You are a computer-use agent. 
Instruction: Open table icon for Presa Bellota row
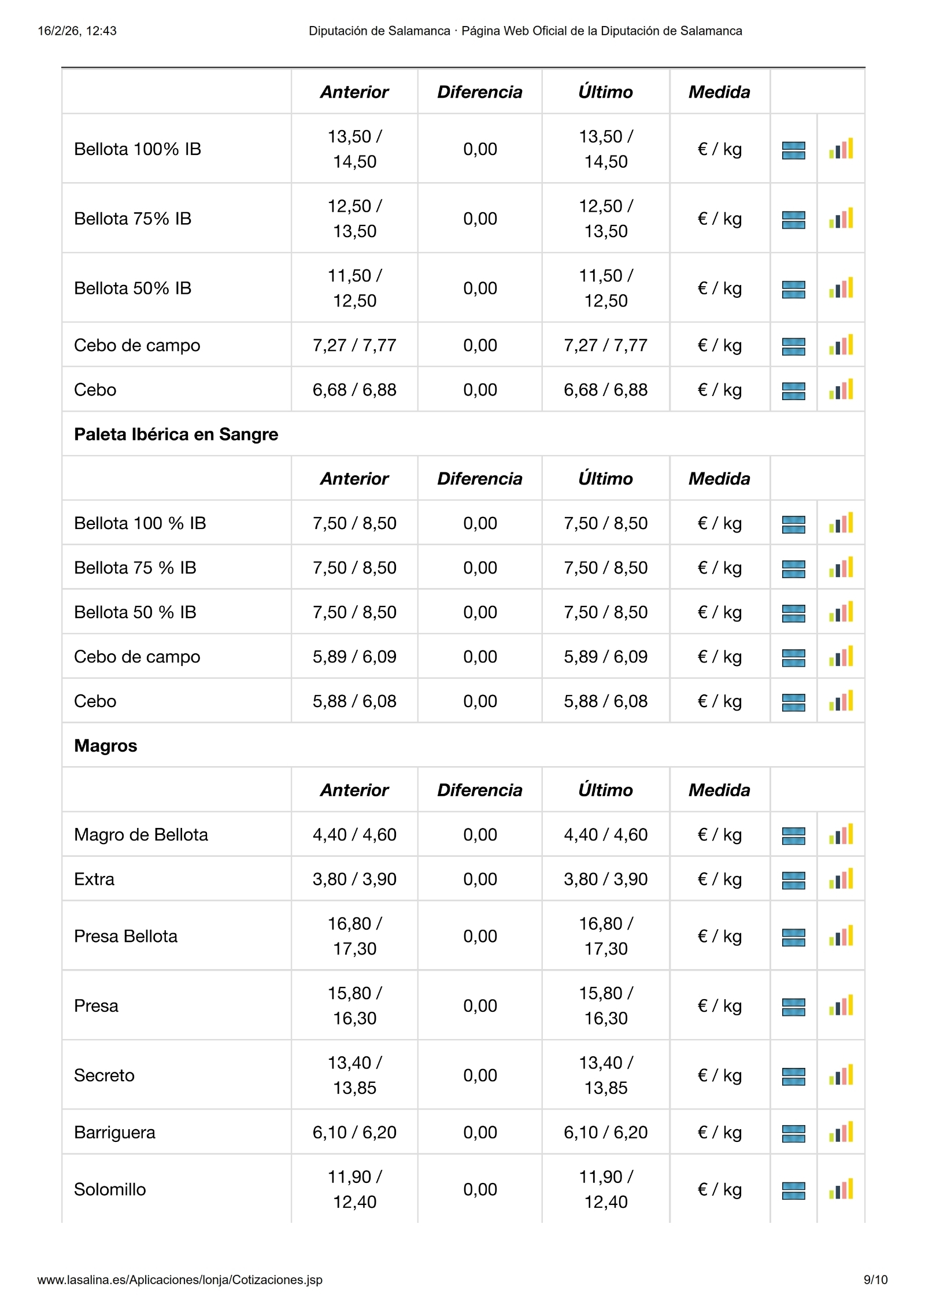tap(793, 937)
